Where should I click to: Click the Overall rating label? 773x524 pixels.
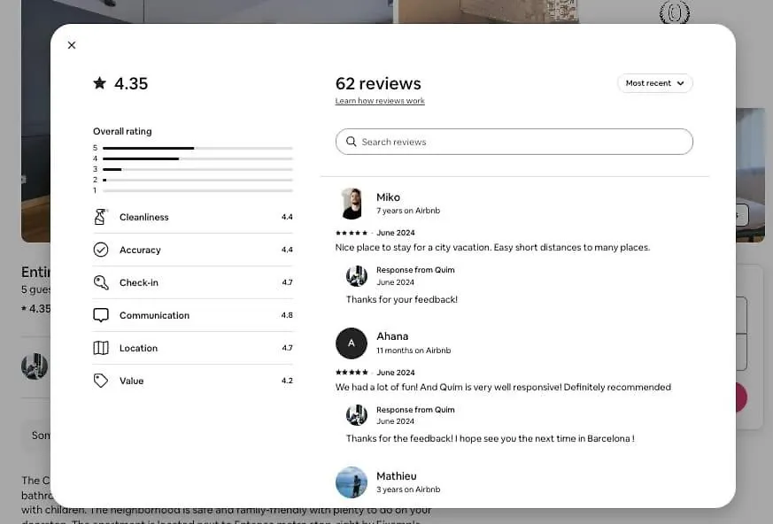pyautogui.click(x=122, y=132)
